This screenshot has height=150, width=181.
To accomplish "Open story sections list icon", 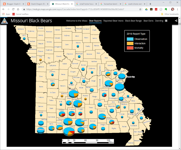I will [x=166, y=21].
